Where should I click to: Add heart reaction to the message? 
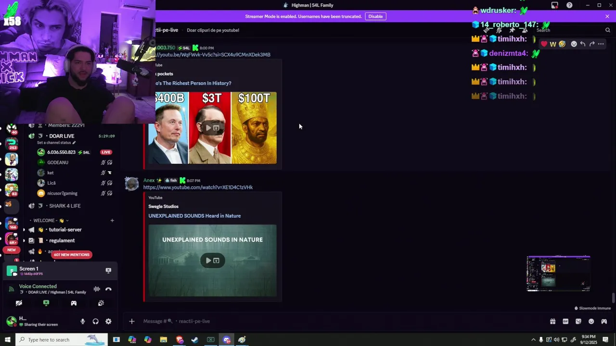544,44
